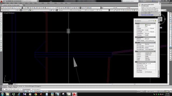Click the Dimension Style icon beside dimstyle dropdown
The height and width of the screenshot is (96, 172).
pyautogui.click(x=116, y=8)
